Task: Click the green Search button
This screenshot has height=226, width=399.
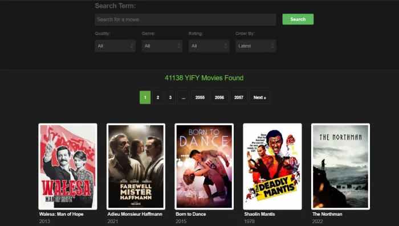Action: 298,19
